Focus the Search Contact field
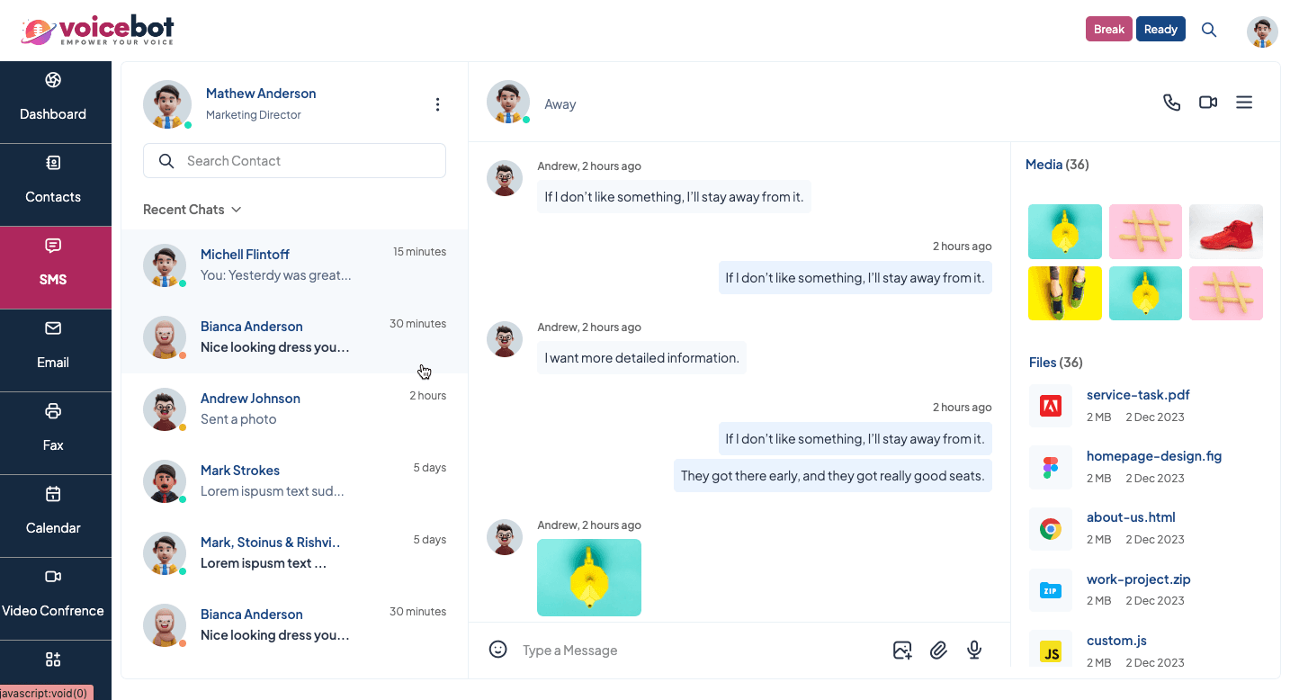Screen dimensions: 1290x700 click(x=306, y=161)
